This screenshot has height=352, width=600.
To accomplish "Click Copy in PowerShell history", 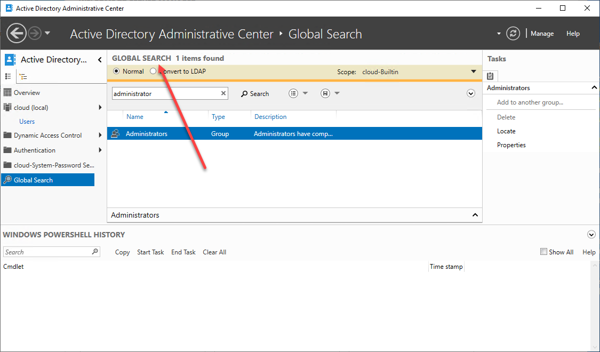I will pyautogui.click(x=123, y=252).
